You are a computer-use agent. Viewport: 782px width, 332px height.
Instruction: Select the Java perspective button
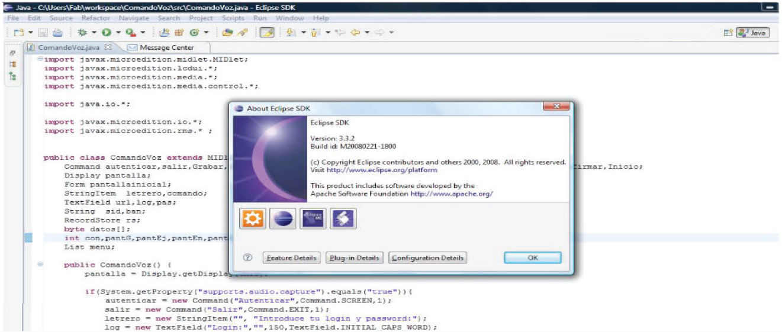pos(751,33)
